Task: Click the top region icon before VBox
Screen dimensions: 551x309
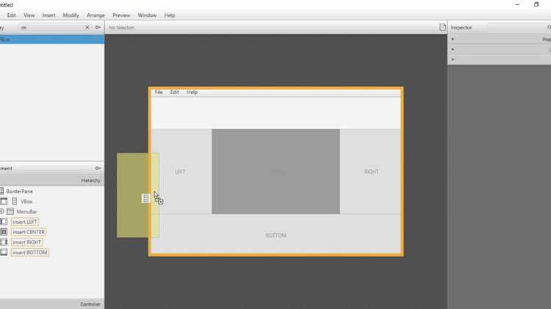Action: coord(4,201)
